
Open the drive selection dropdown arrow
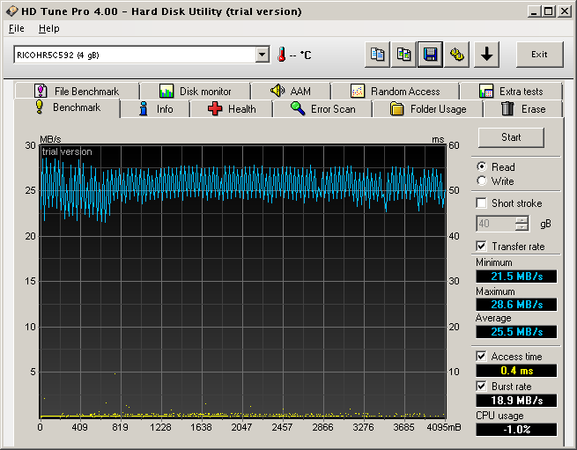(x=262, y=55)
